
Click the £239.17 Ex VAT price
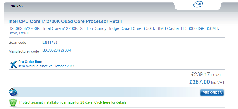click(x=206, y=74)
